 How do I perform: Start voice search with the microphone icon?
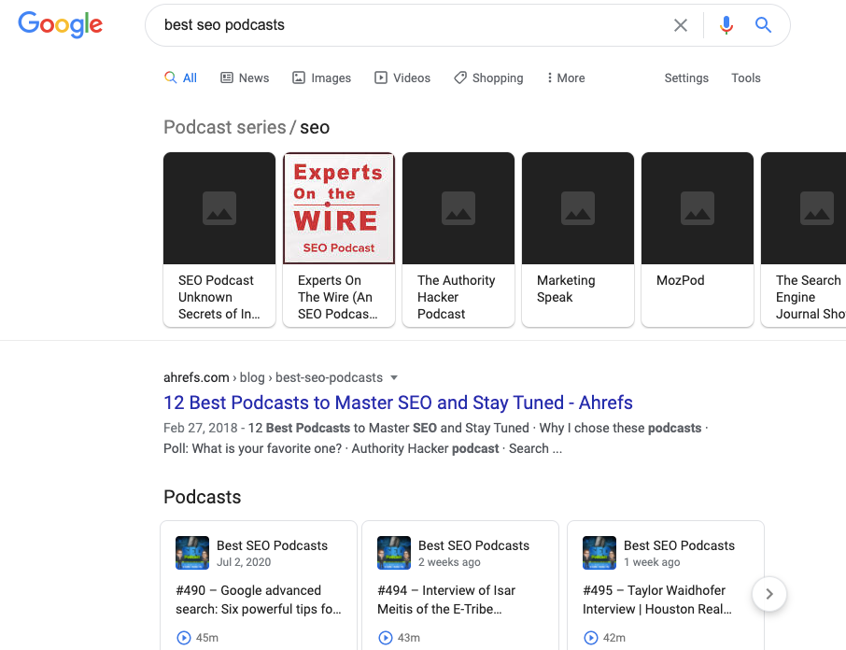click(x=726, y=25)
